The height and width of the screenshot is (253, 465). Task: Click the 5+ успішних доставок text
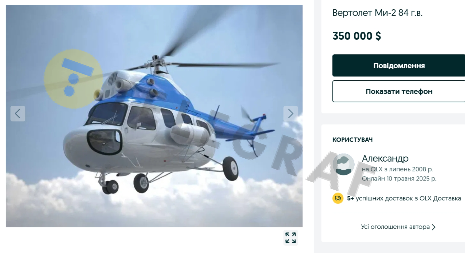[404, 198]
